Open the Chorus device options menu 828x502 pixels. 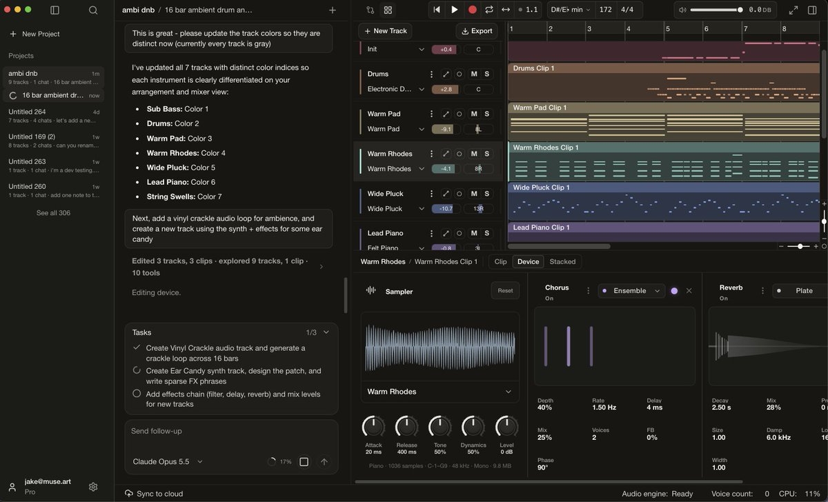[x=588, y=291]
